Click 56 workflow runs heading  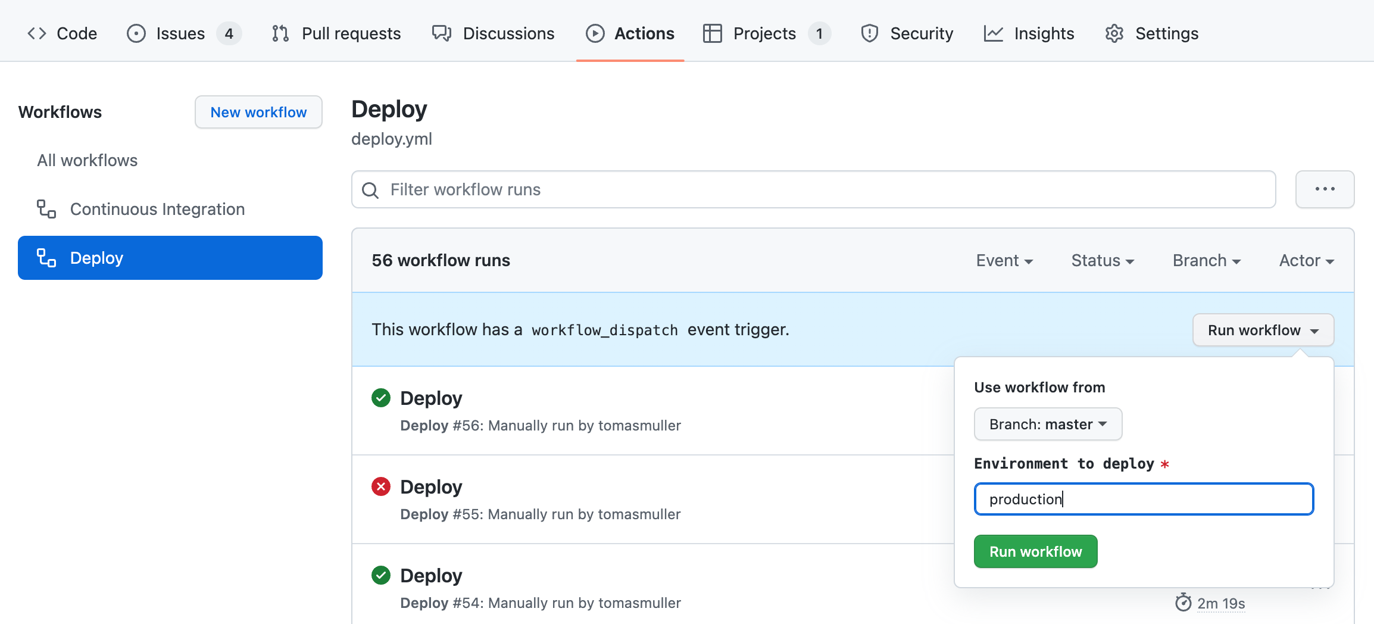click(441, 260)
